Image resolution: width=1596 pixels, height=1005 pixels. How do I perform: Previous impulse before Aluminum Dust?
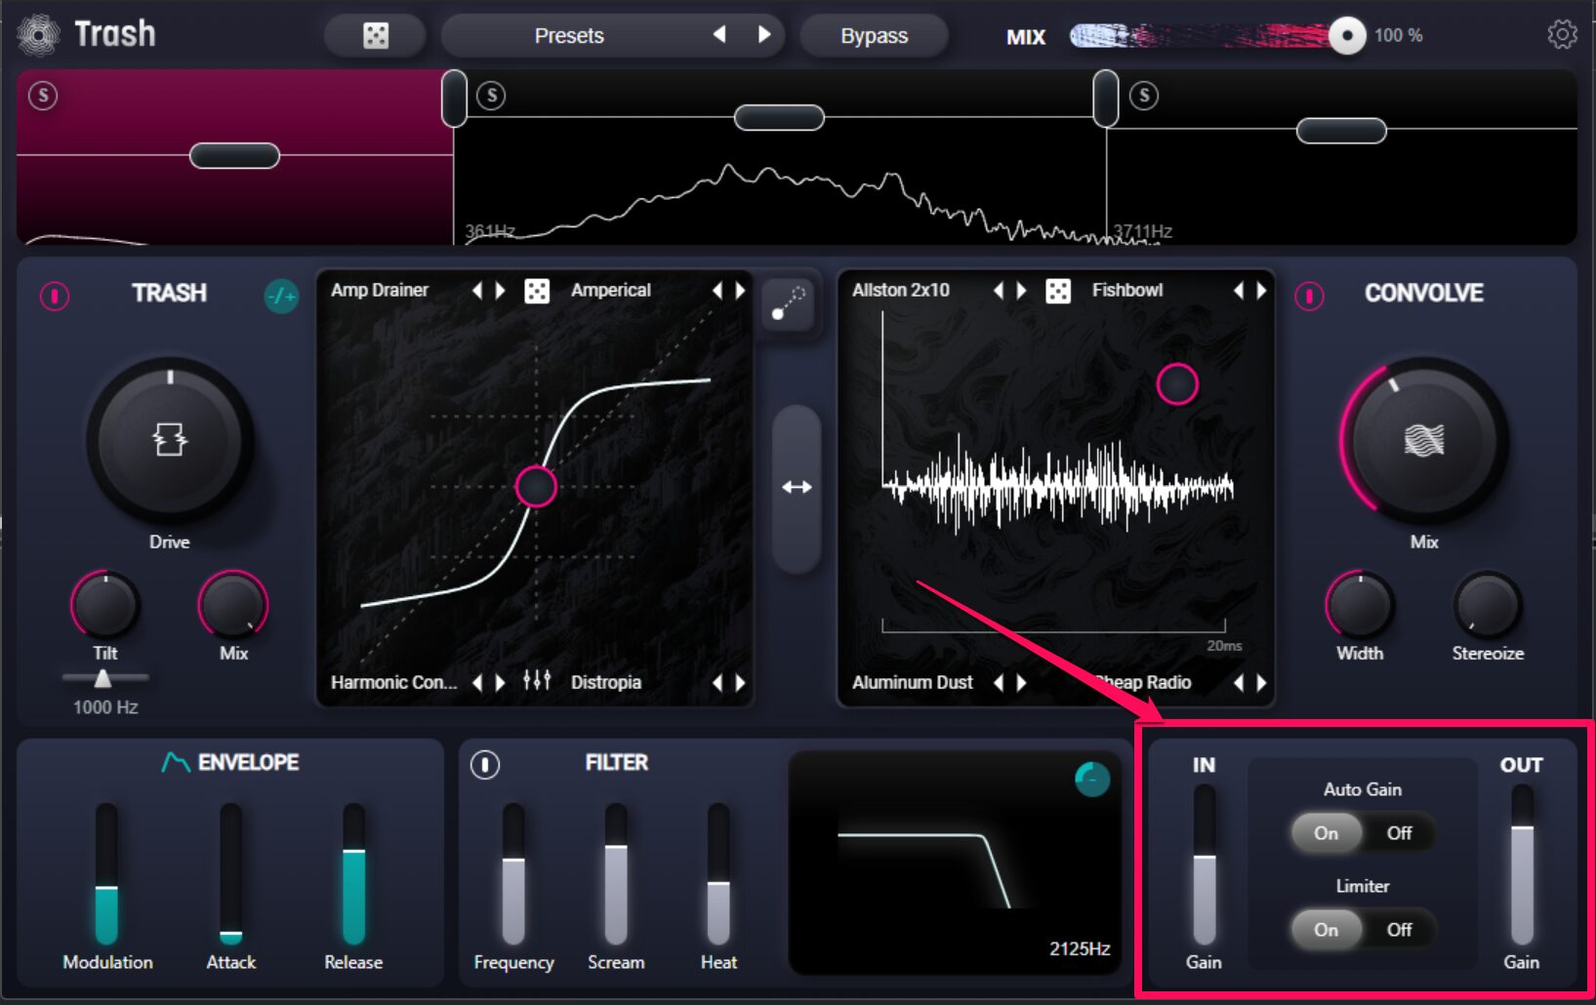coord(998,682)
